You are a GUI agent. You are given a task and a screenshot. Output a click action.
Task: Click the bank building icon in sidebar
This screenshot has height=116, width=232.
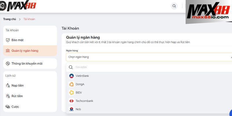[8, 50]
